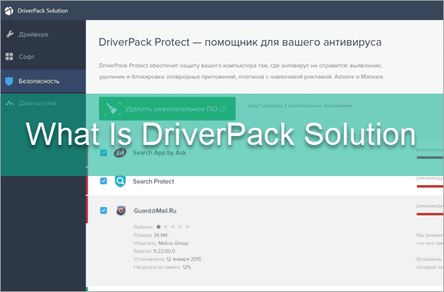This screenshot has height=292, width=444.
Task: Click the Guard@Mail.Ru red recommendation bar
Action: [x=430, y=214]
